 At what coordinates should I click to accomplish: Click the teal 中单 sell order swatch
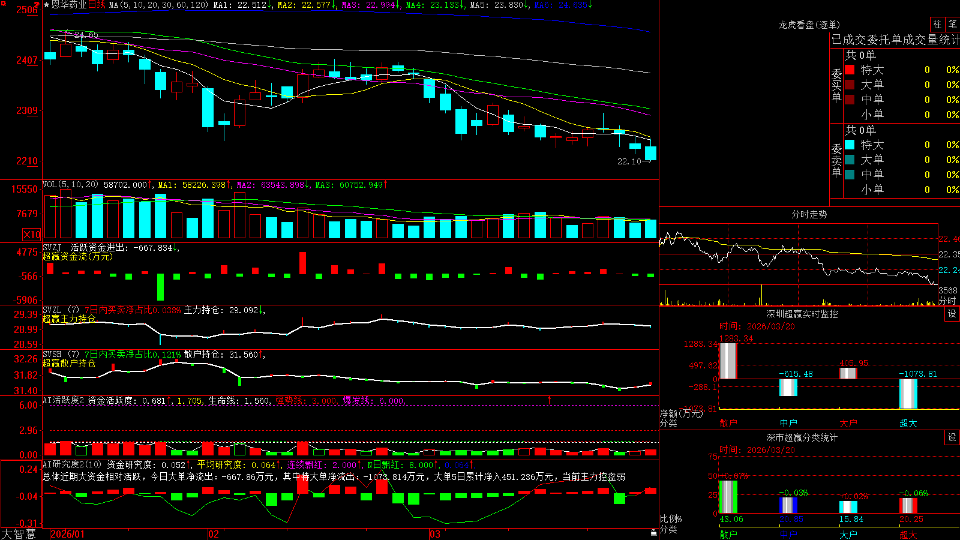pos(850,175)
